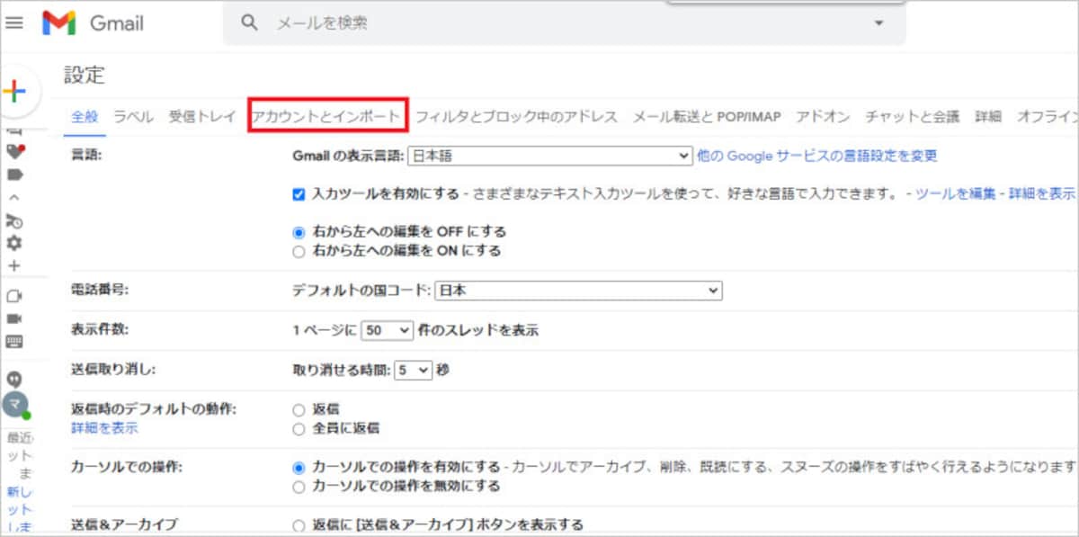
Task: Open 他の Google サービスの言語設定を変更 link
Action: [817, 156]
